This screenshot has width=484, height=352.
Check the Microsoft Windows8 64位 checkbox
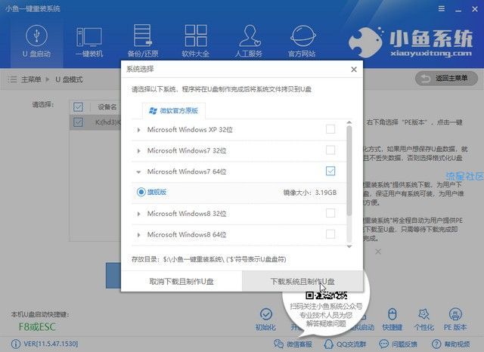click(x=330, y=234)
